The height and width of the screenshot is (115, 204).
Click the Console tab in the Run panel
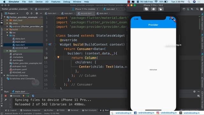pos(15,96)
